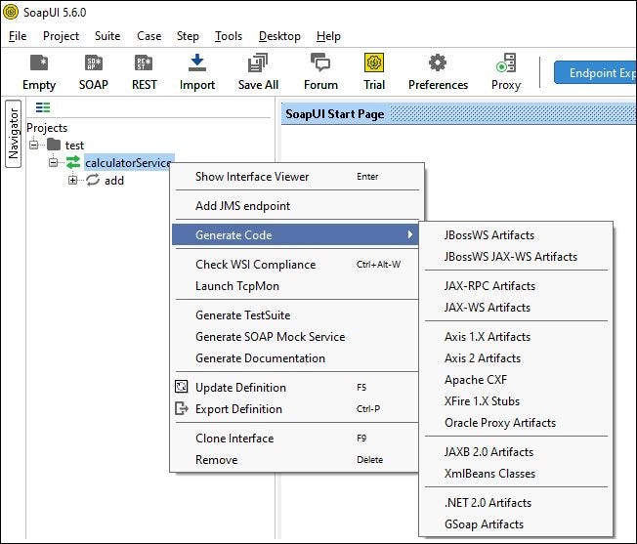637x544 pixels.
Task: Select .NET 2.0 Artifacts
Action: (516, 503)
